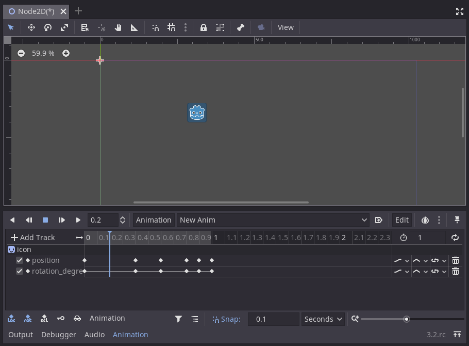Click Add Track button
The width and height of the screenshot is (469, 346).
[x=32, y=238]
